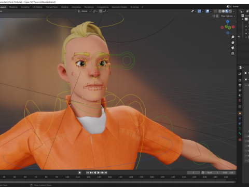Expand the sidebar arrow at viewport edge
Image resolution: width=249 pixels, height=187 pixels.
pyautogui.click(x=236, y=22)
